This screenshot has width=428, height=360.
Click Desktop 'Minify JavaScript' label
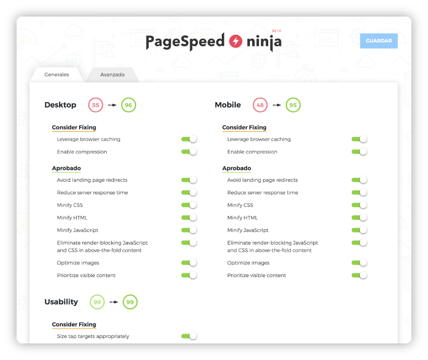point(77,230)
